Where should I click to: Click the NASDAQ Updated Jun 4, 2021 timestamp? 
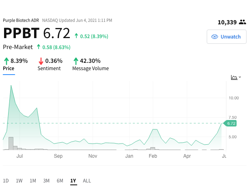click(77, 20)
